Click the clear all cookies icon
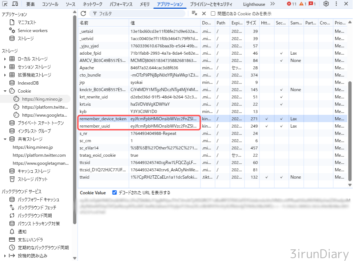353x261 pixels. 194,13
